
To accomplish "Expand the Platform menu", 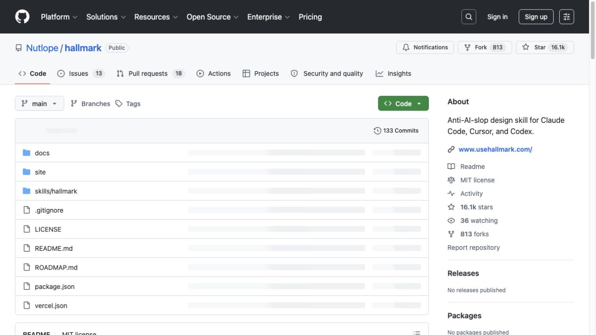I will (x=59, y=17).
